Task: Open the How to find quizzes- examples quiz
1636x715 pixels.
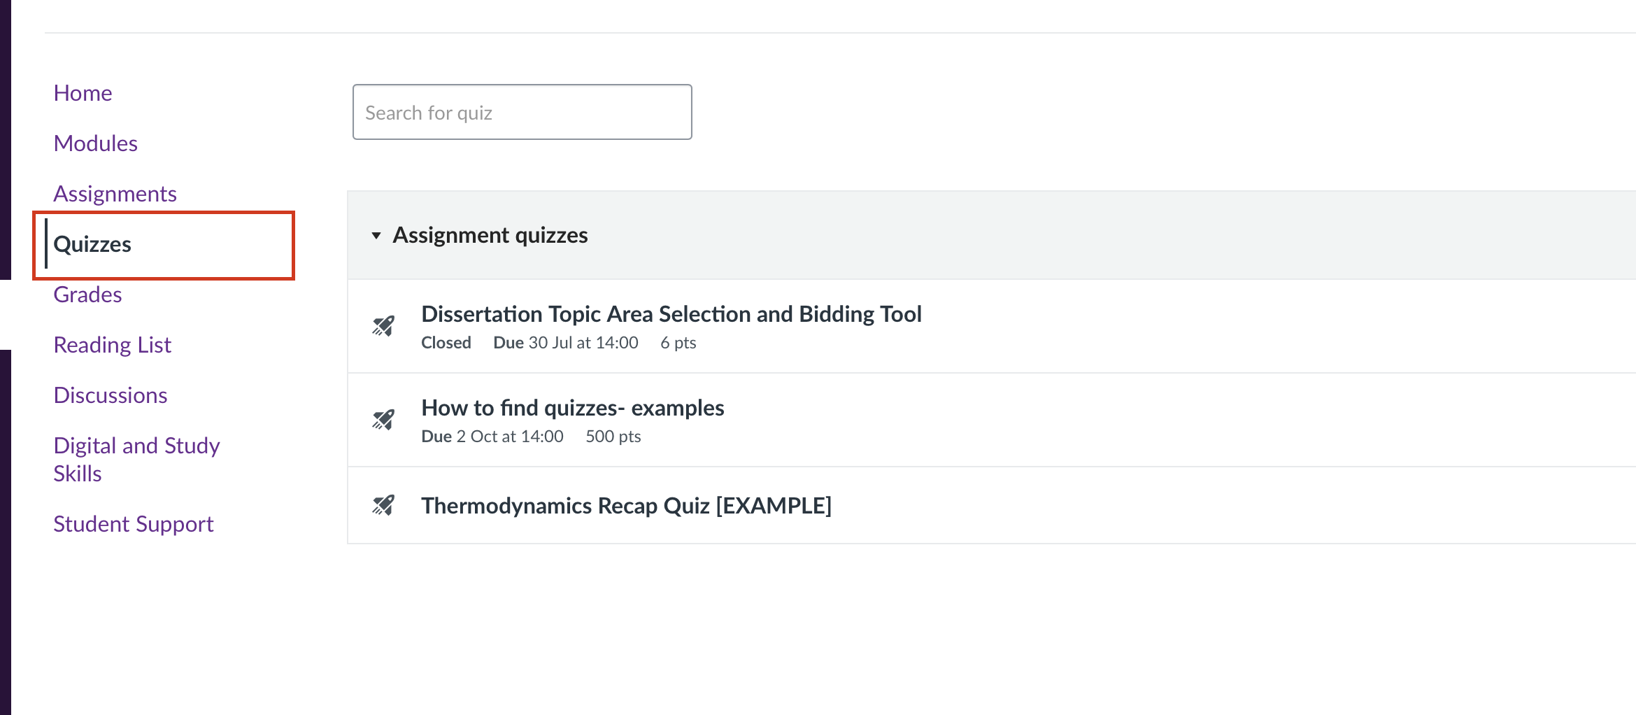Action: point(572,408)
